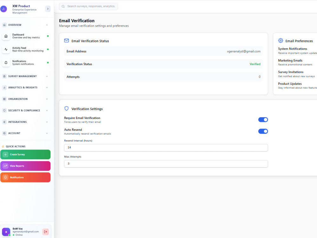Click the Product Updates preference label
The width and height of the screenshot is (317, 238).
point(290,84)
